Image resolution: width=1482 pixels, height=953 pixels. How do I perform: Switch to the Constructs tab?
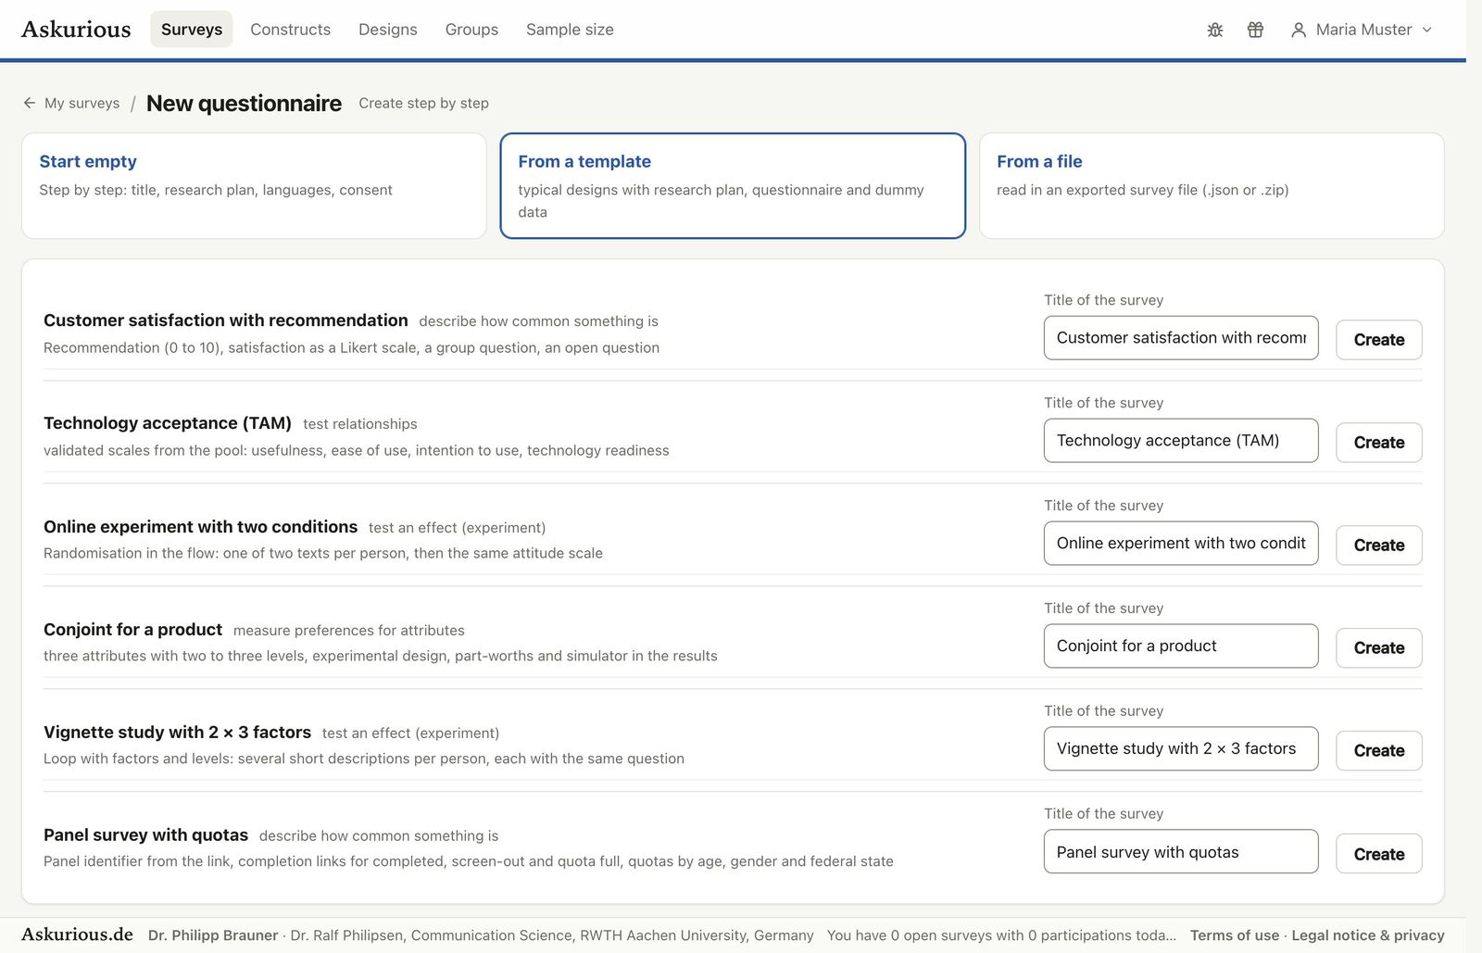coord(290,30)
